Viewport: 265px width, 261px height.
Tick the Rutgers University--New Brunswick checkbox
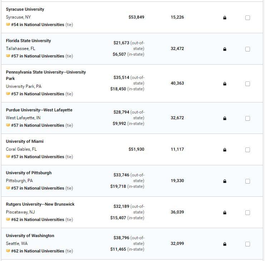tap(247, 213)
